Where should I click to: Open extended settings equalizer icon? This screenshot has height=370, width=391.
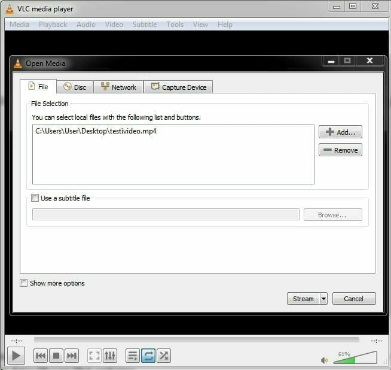(110, 356)
